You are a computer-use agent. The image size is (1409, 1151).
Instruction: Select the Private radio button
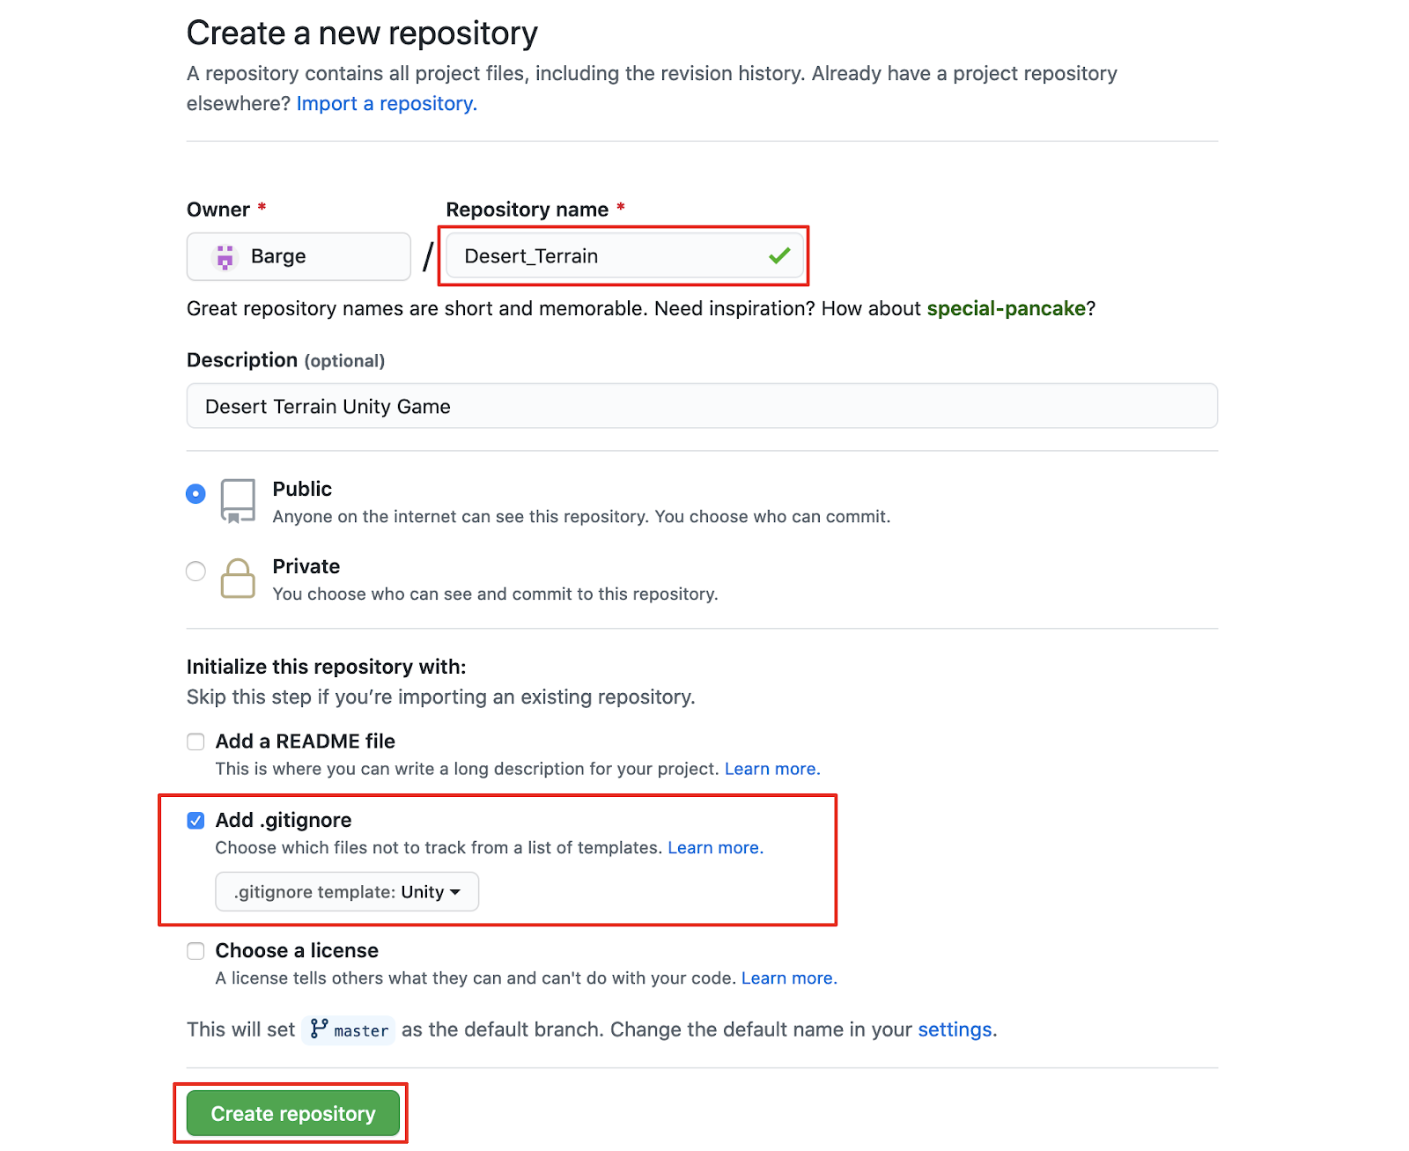[195, 572]
